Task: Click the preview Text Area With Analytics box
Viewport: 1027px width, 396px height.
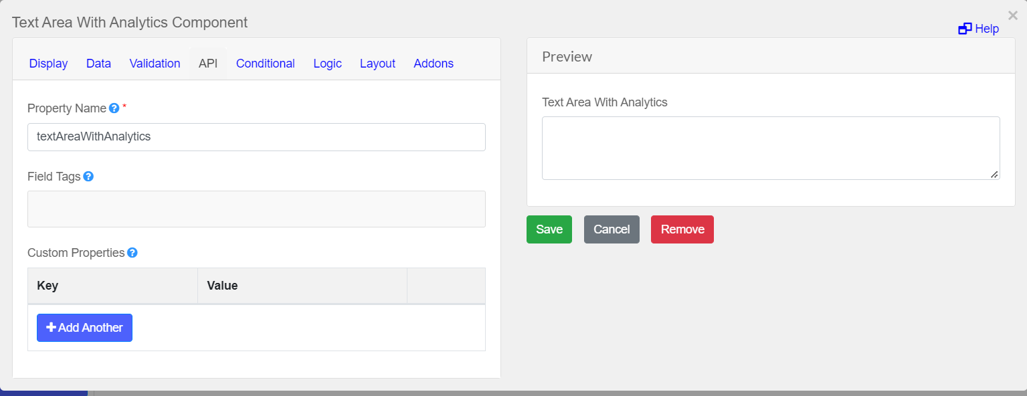Action: [x=771, y=148]
